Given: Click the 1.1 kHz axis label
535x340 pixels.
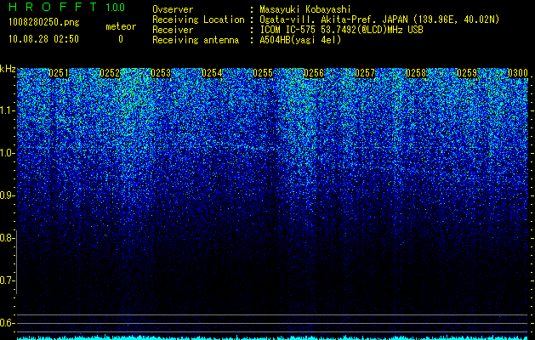Looking at the screenshot, I should click(8, 110).
